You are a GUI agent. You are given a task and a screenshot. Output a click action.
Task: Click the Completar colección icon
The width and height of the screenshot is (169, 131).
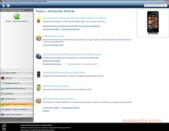click(x=3, y=83)
